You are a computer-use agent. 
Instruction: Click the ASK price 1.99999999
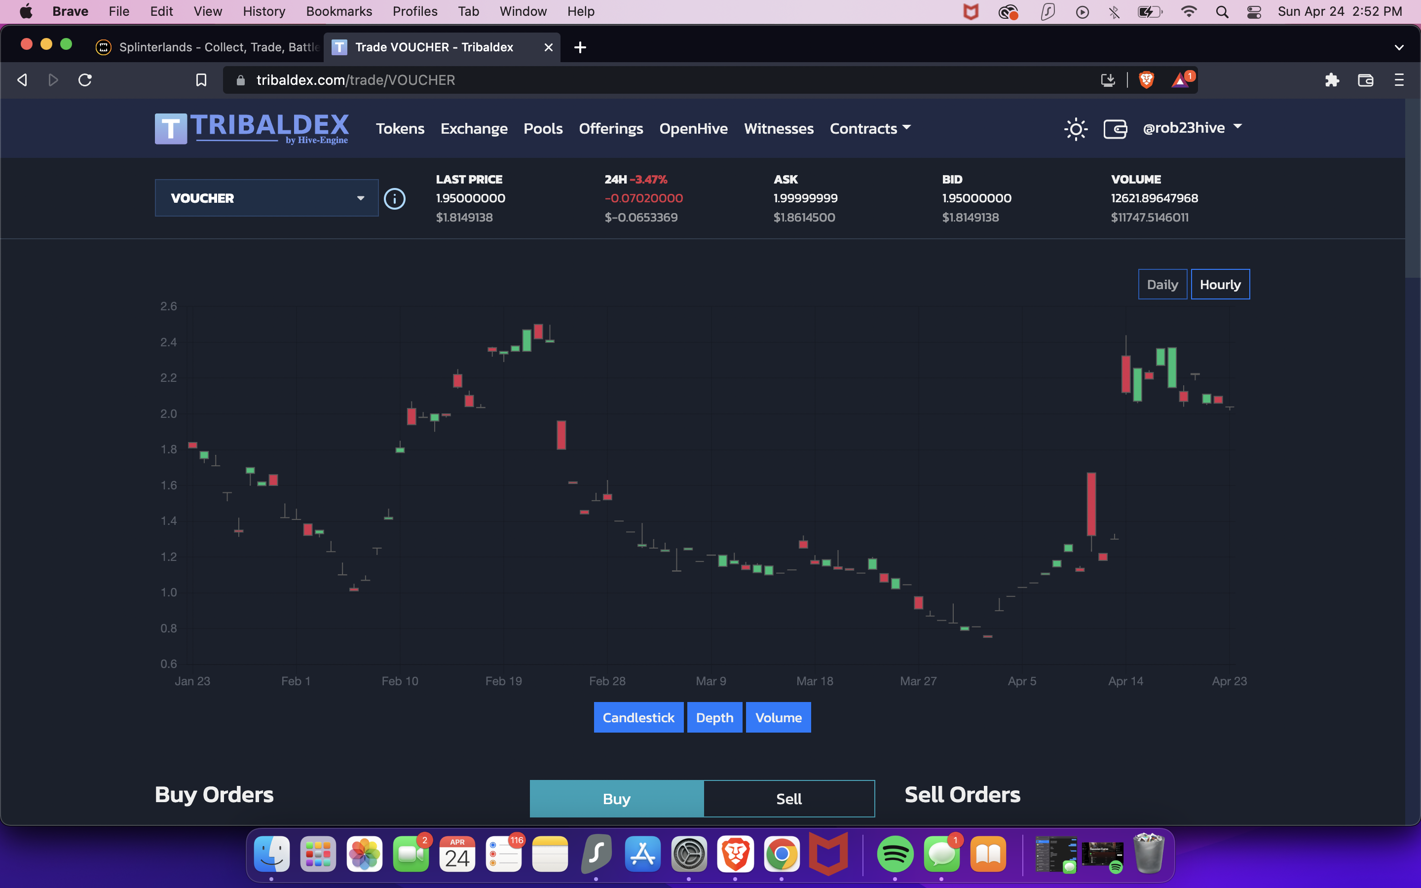tap(805, 198)
